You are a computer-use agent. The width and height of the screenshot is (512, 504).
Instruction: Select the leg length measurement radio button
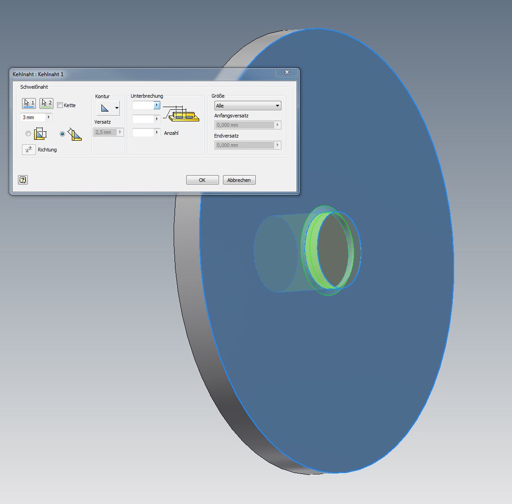[28, 134]
